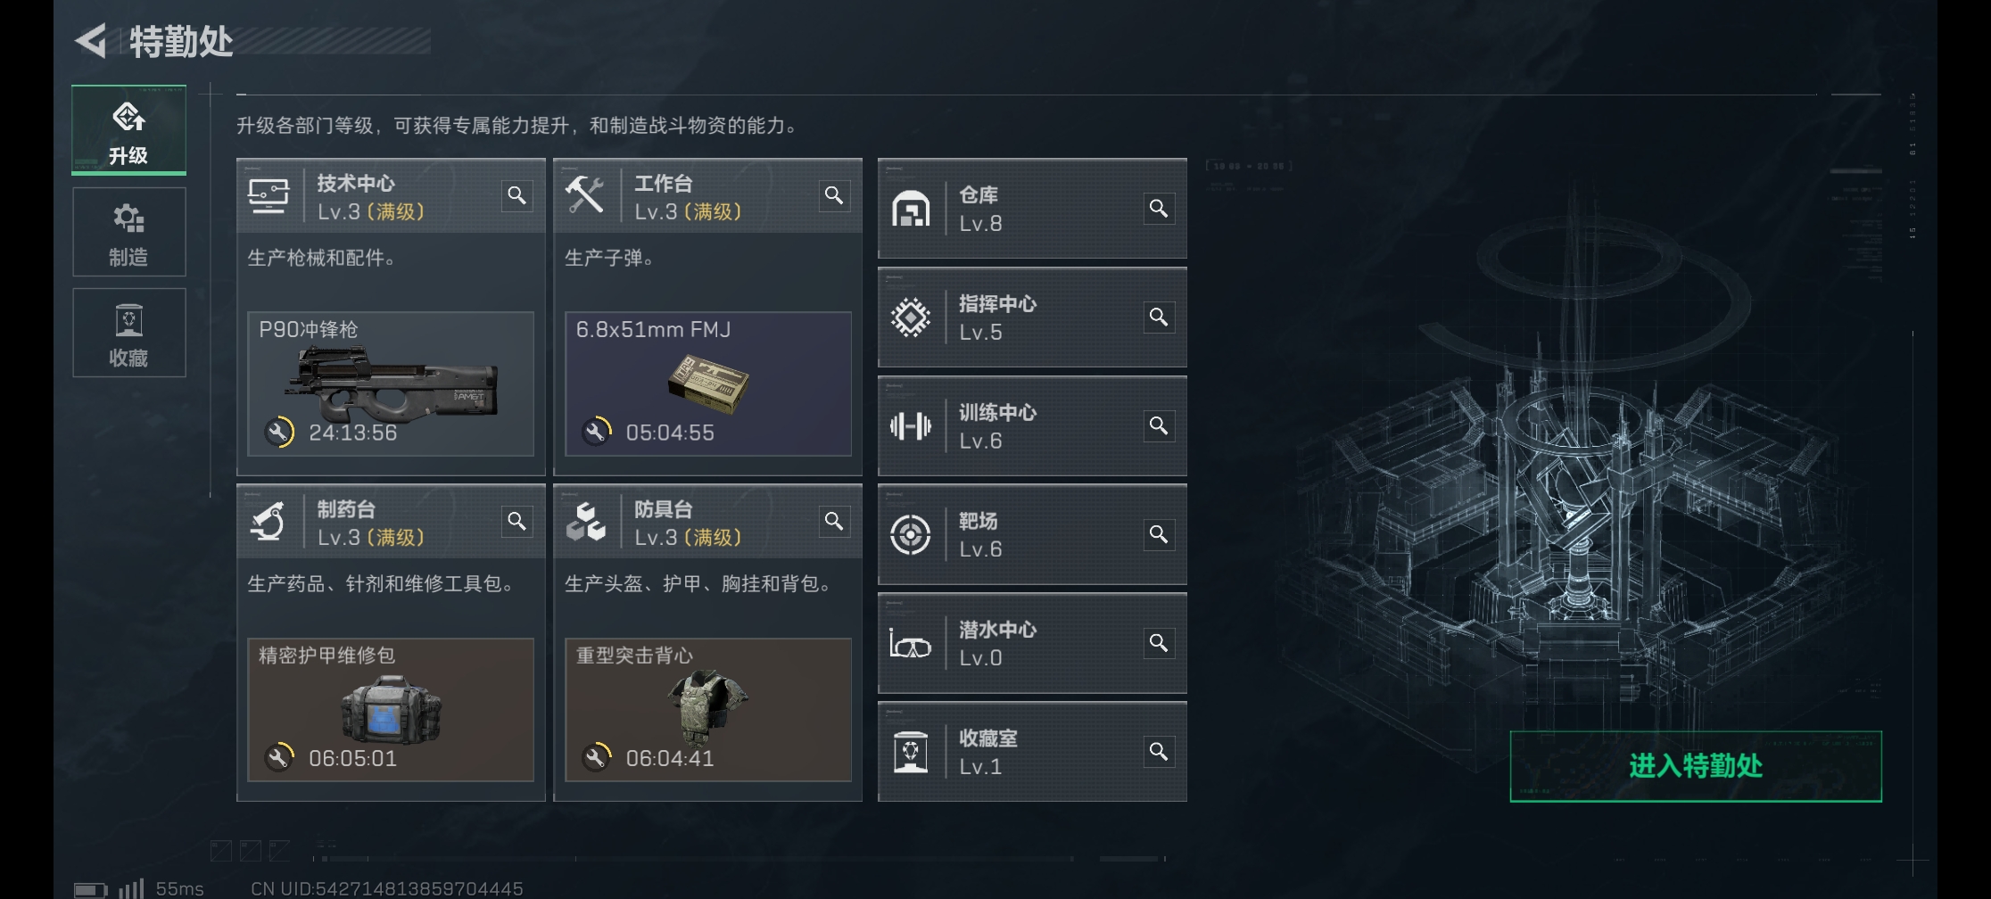This screenshot has width=1991, height=899.
Task: Open the 潜水中心 magnifier icon
Action: point(1159,643)
